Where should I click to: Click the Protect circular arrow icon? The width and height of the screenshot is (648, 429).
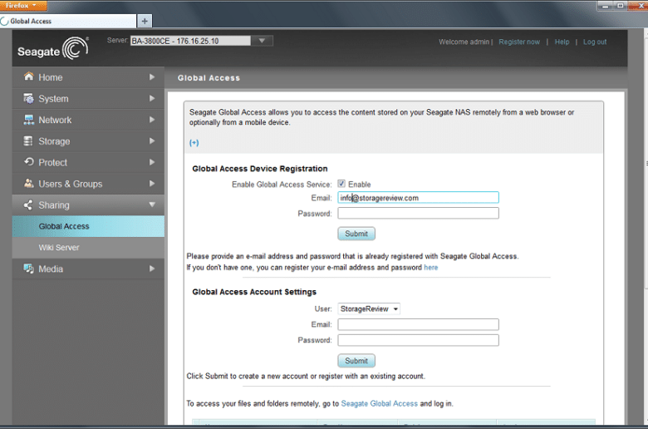(x=28, y=162)
